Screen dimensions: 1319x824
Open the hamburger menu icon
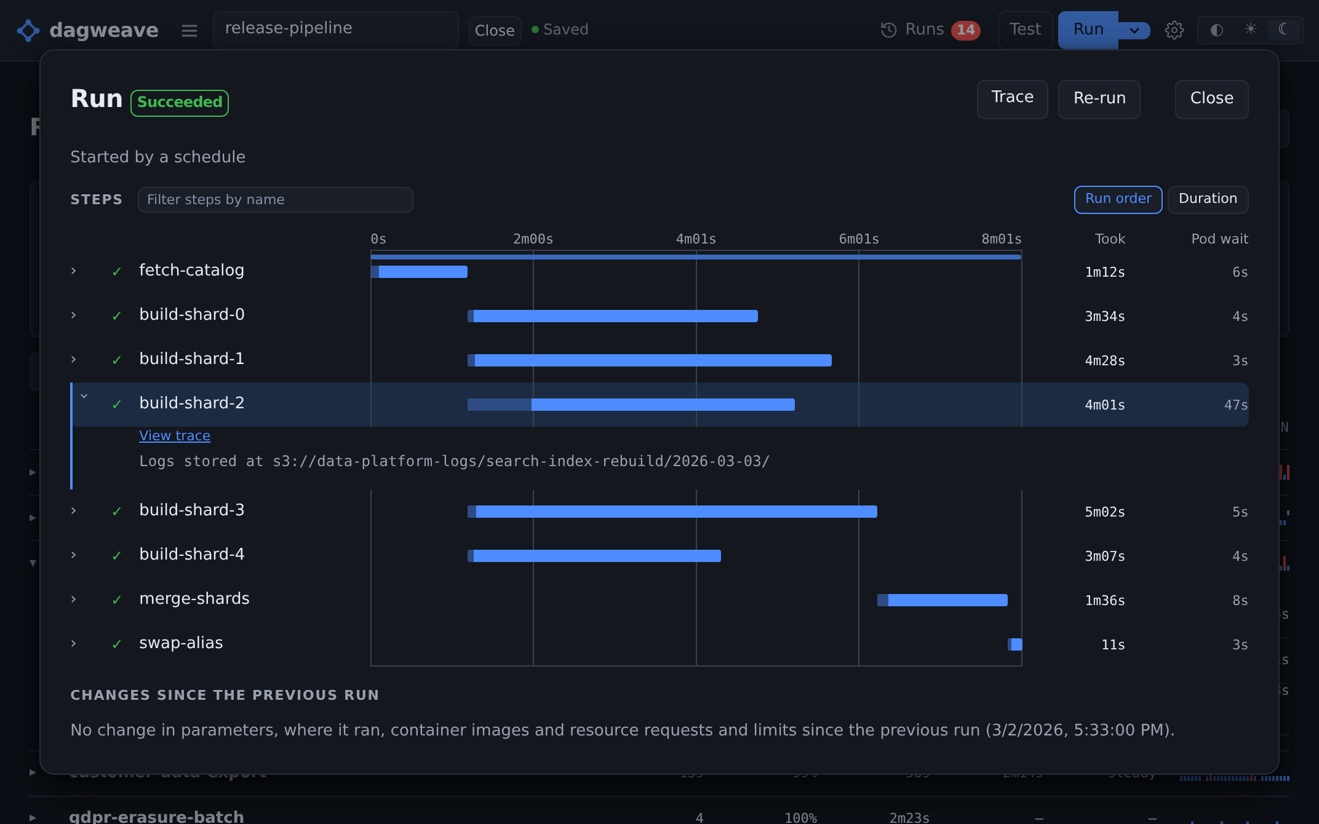pyautogui.click(x=189, y=30)
